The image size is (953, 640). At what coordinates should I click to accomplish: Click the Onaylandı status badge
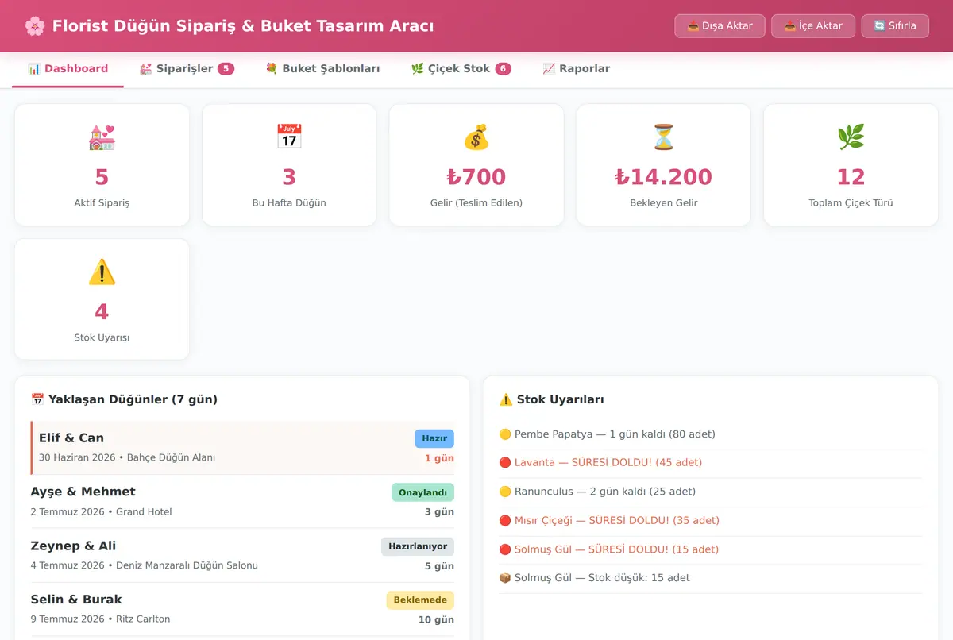point(422,492)
